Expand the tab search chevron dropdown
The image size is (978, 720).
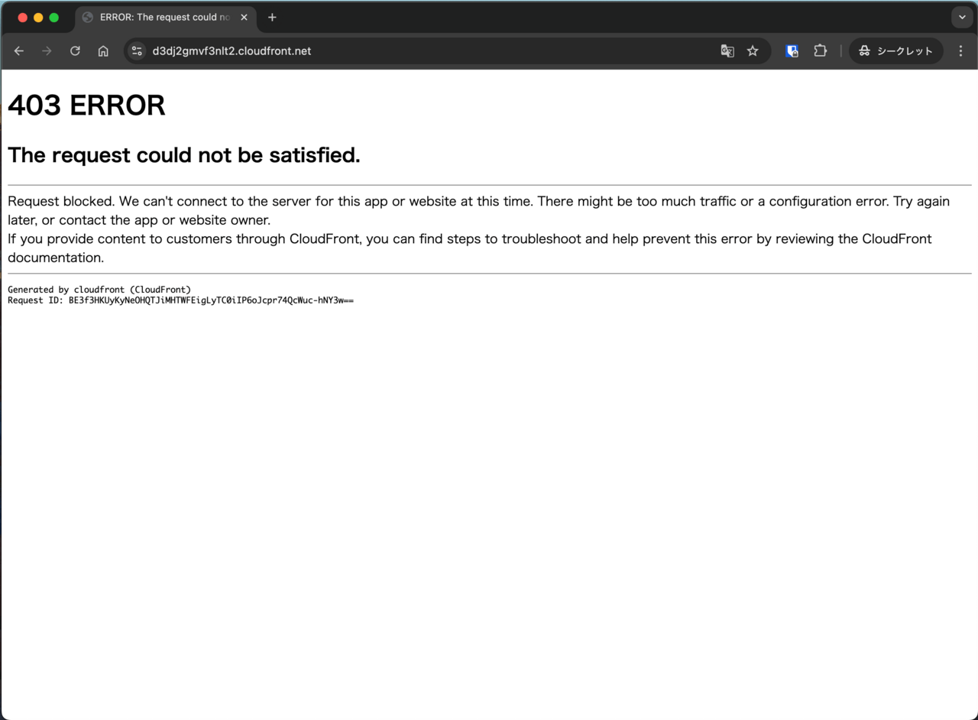[x=962, y=18]
